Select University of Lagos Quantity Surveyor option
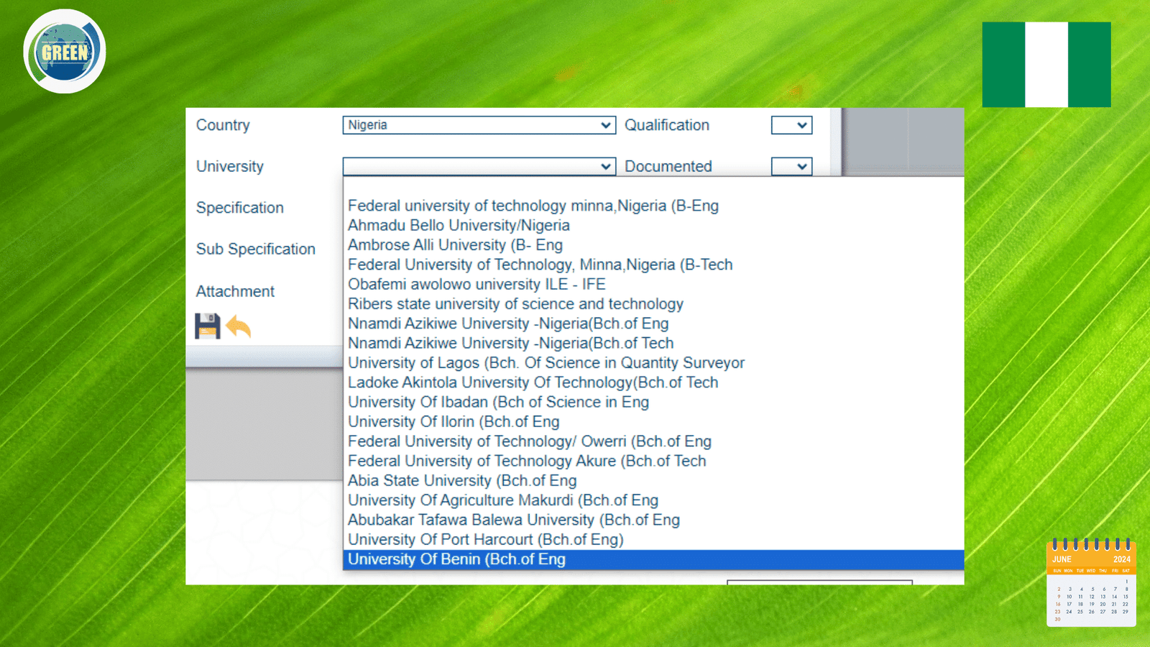 [546, 363]
